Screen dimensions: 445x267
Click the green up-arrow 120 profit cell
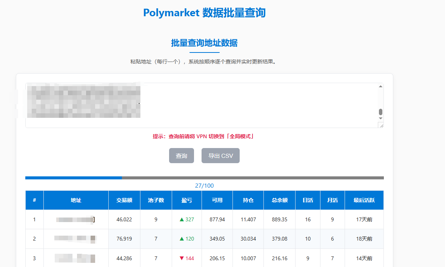click(x=187, y=239)
